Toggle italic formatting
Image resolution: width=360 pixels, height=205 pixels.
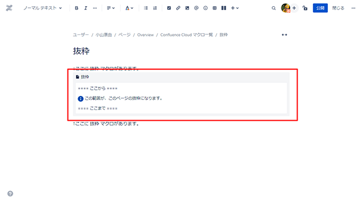point(85,8)
